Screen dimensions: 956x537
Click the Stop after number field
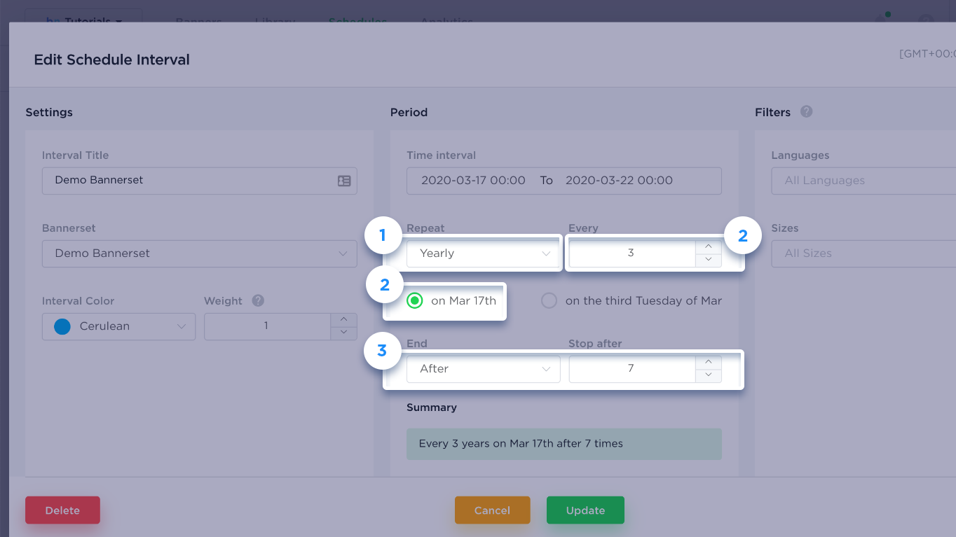pyautogui.click(x=632, y=369)
